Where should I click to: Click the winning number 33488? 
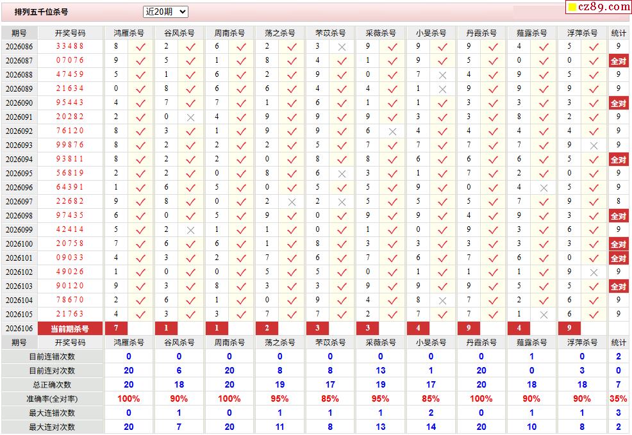coord(70,46)
